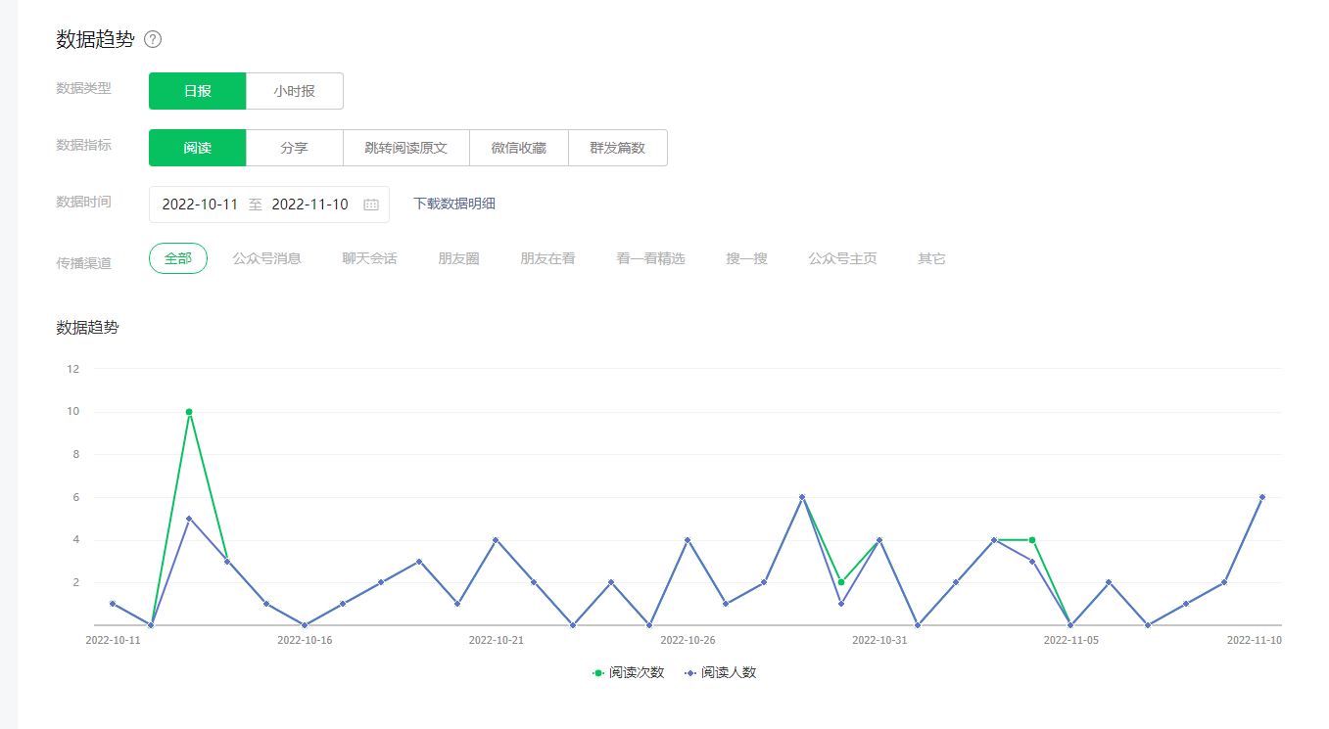Filter by 看一看精选 channel
The image size is (1329, 729).
coord(650,258)
